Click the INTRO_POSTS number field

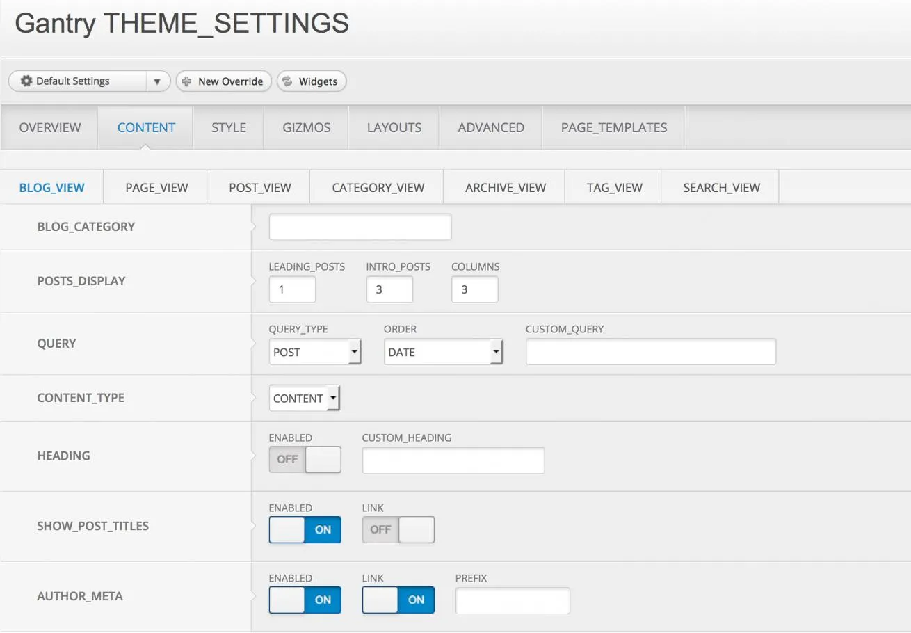(389, 289)
